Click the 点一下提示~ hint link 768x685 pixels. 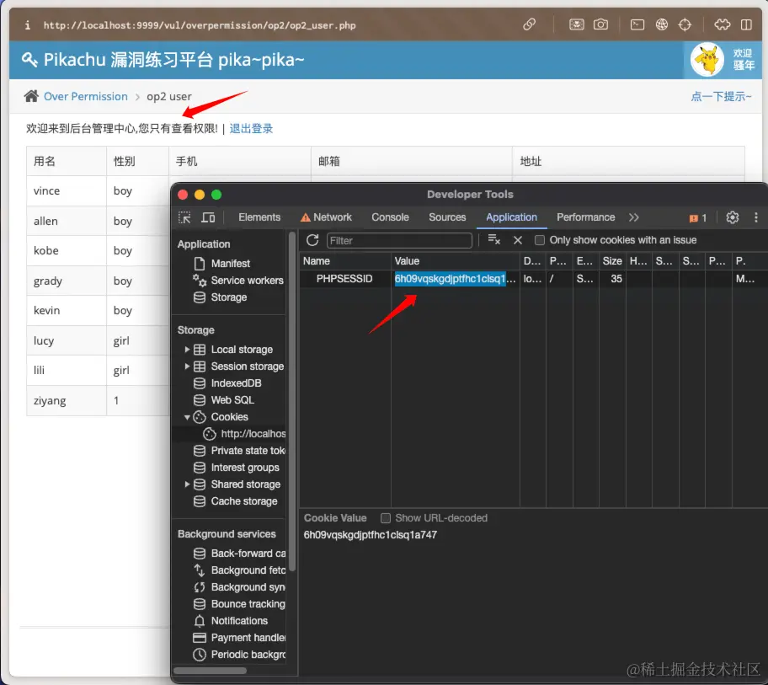[x=721, y=96]
